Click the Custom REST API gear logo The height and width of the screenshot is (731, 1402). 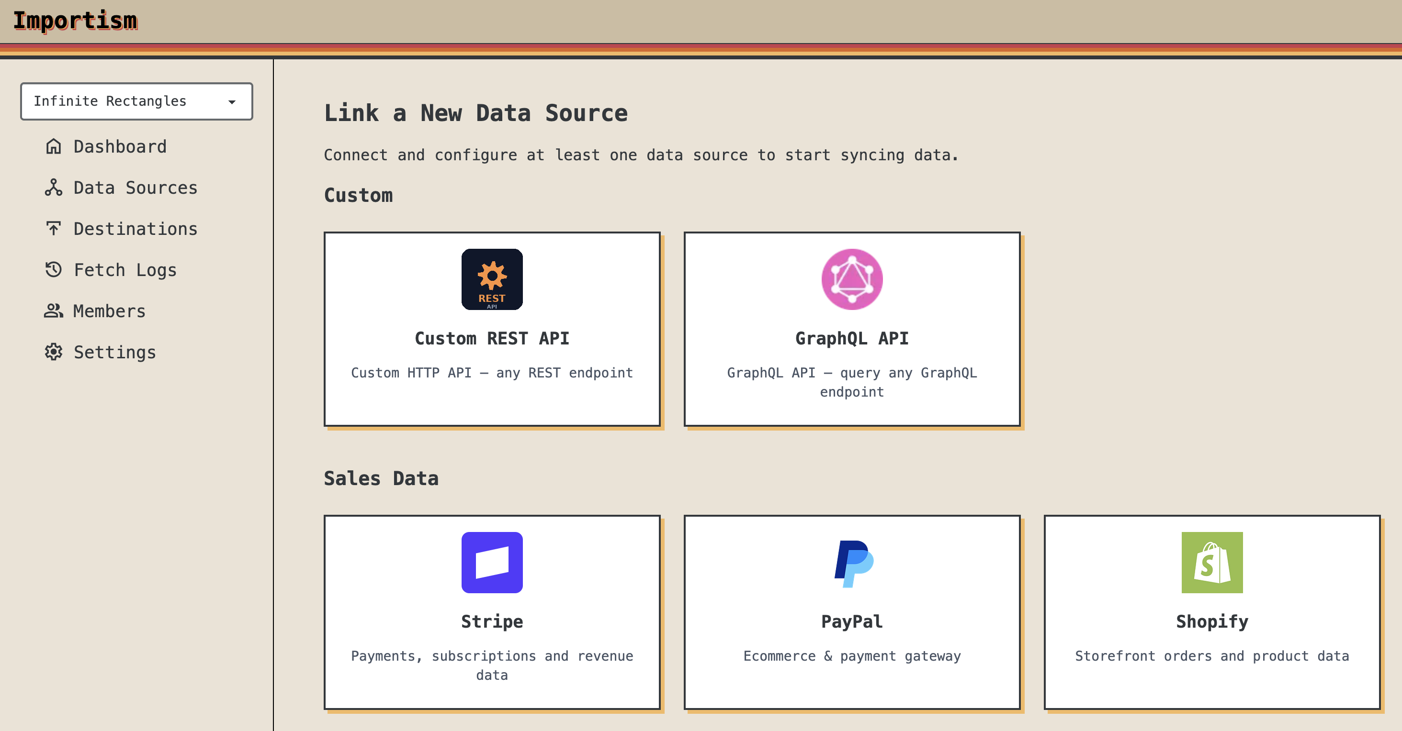click(x=492, y=279)
